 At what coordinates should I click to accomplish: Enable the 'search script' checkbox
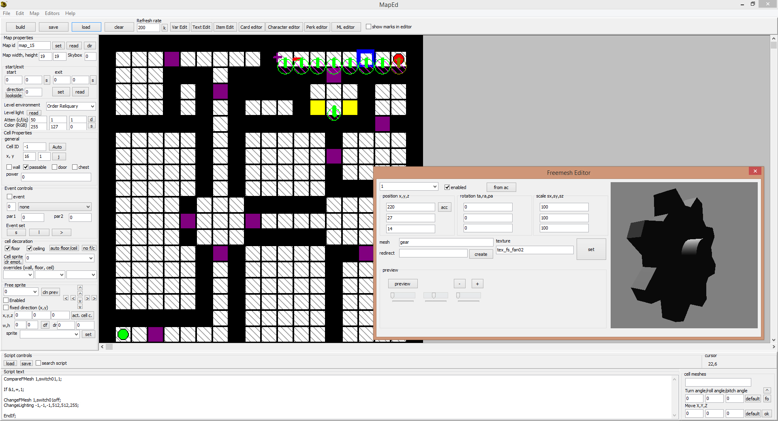coord(38,363)
